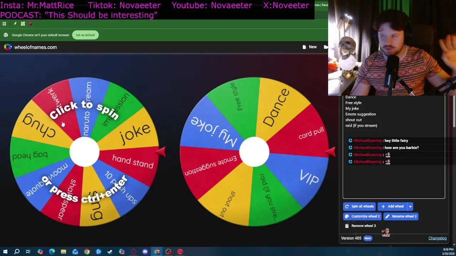Click the red pointer arrow of right wheel
This screenshot has width=456, height=256.
(331, 152)
